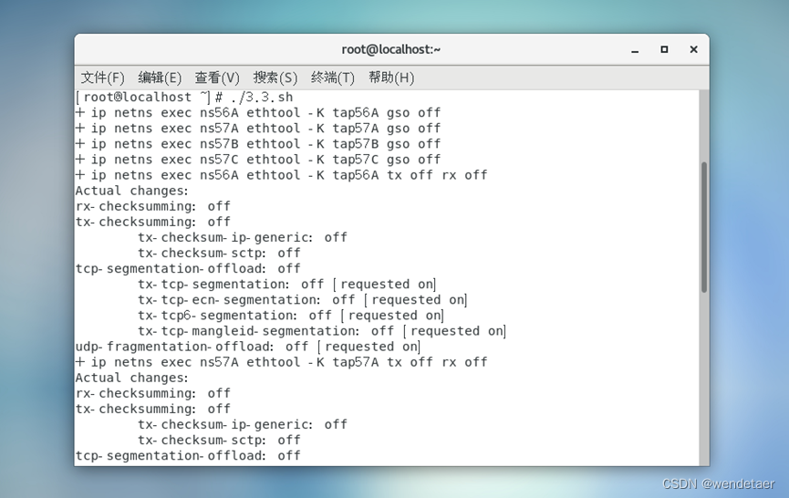This screenshot has width=789, height=498.
Task: Maximize the root@localhost terminal window
Action: coord(664,49)
